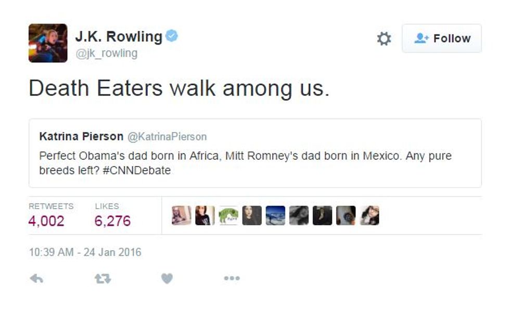
Task: Open J.K. Rowling's profile picture
Action: pos(48,43)
